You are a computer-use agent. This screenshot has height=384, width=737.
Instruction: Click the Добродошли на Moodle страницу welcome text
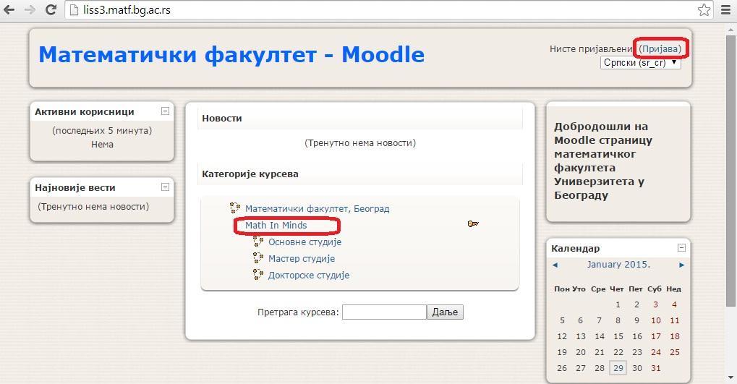pos(603,161)
